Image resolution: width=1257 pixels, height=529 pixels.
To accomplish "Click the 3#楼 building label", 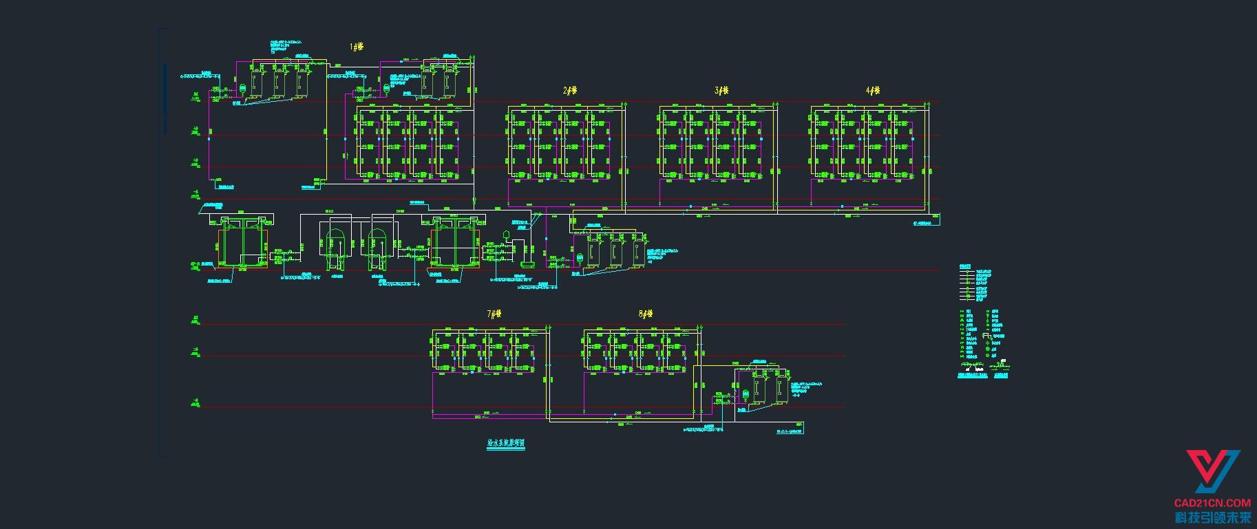I will coord(721,90).
